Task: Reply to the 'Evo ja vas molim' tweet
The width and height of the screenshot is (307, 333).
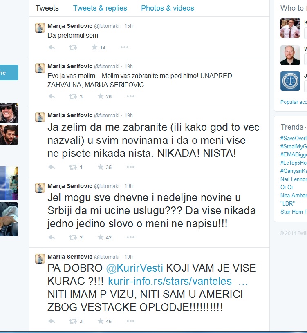Action: 52,96
